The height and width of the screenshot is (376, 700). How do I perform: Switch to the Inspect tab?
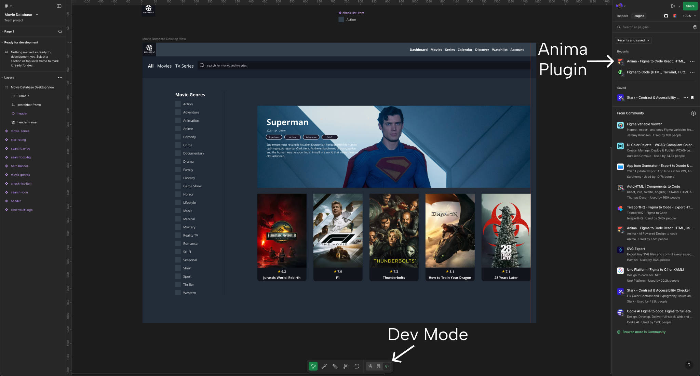coord(622,16)
